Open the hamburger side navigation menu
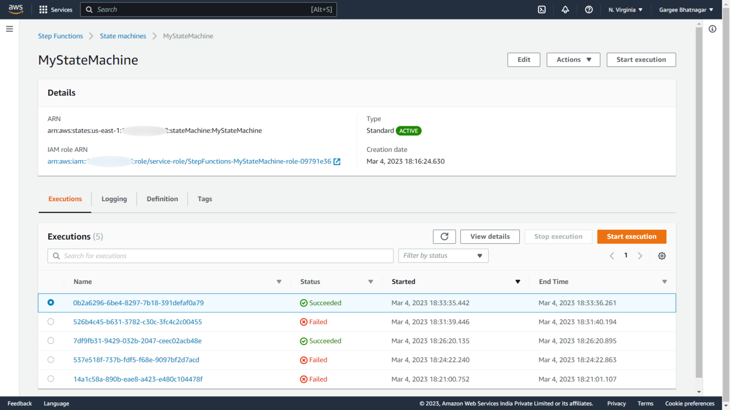730x410 pixels. tap(9, 29)
